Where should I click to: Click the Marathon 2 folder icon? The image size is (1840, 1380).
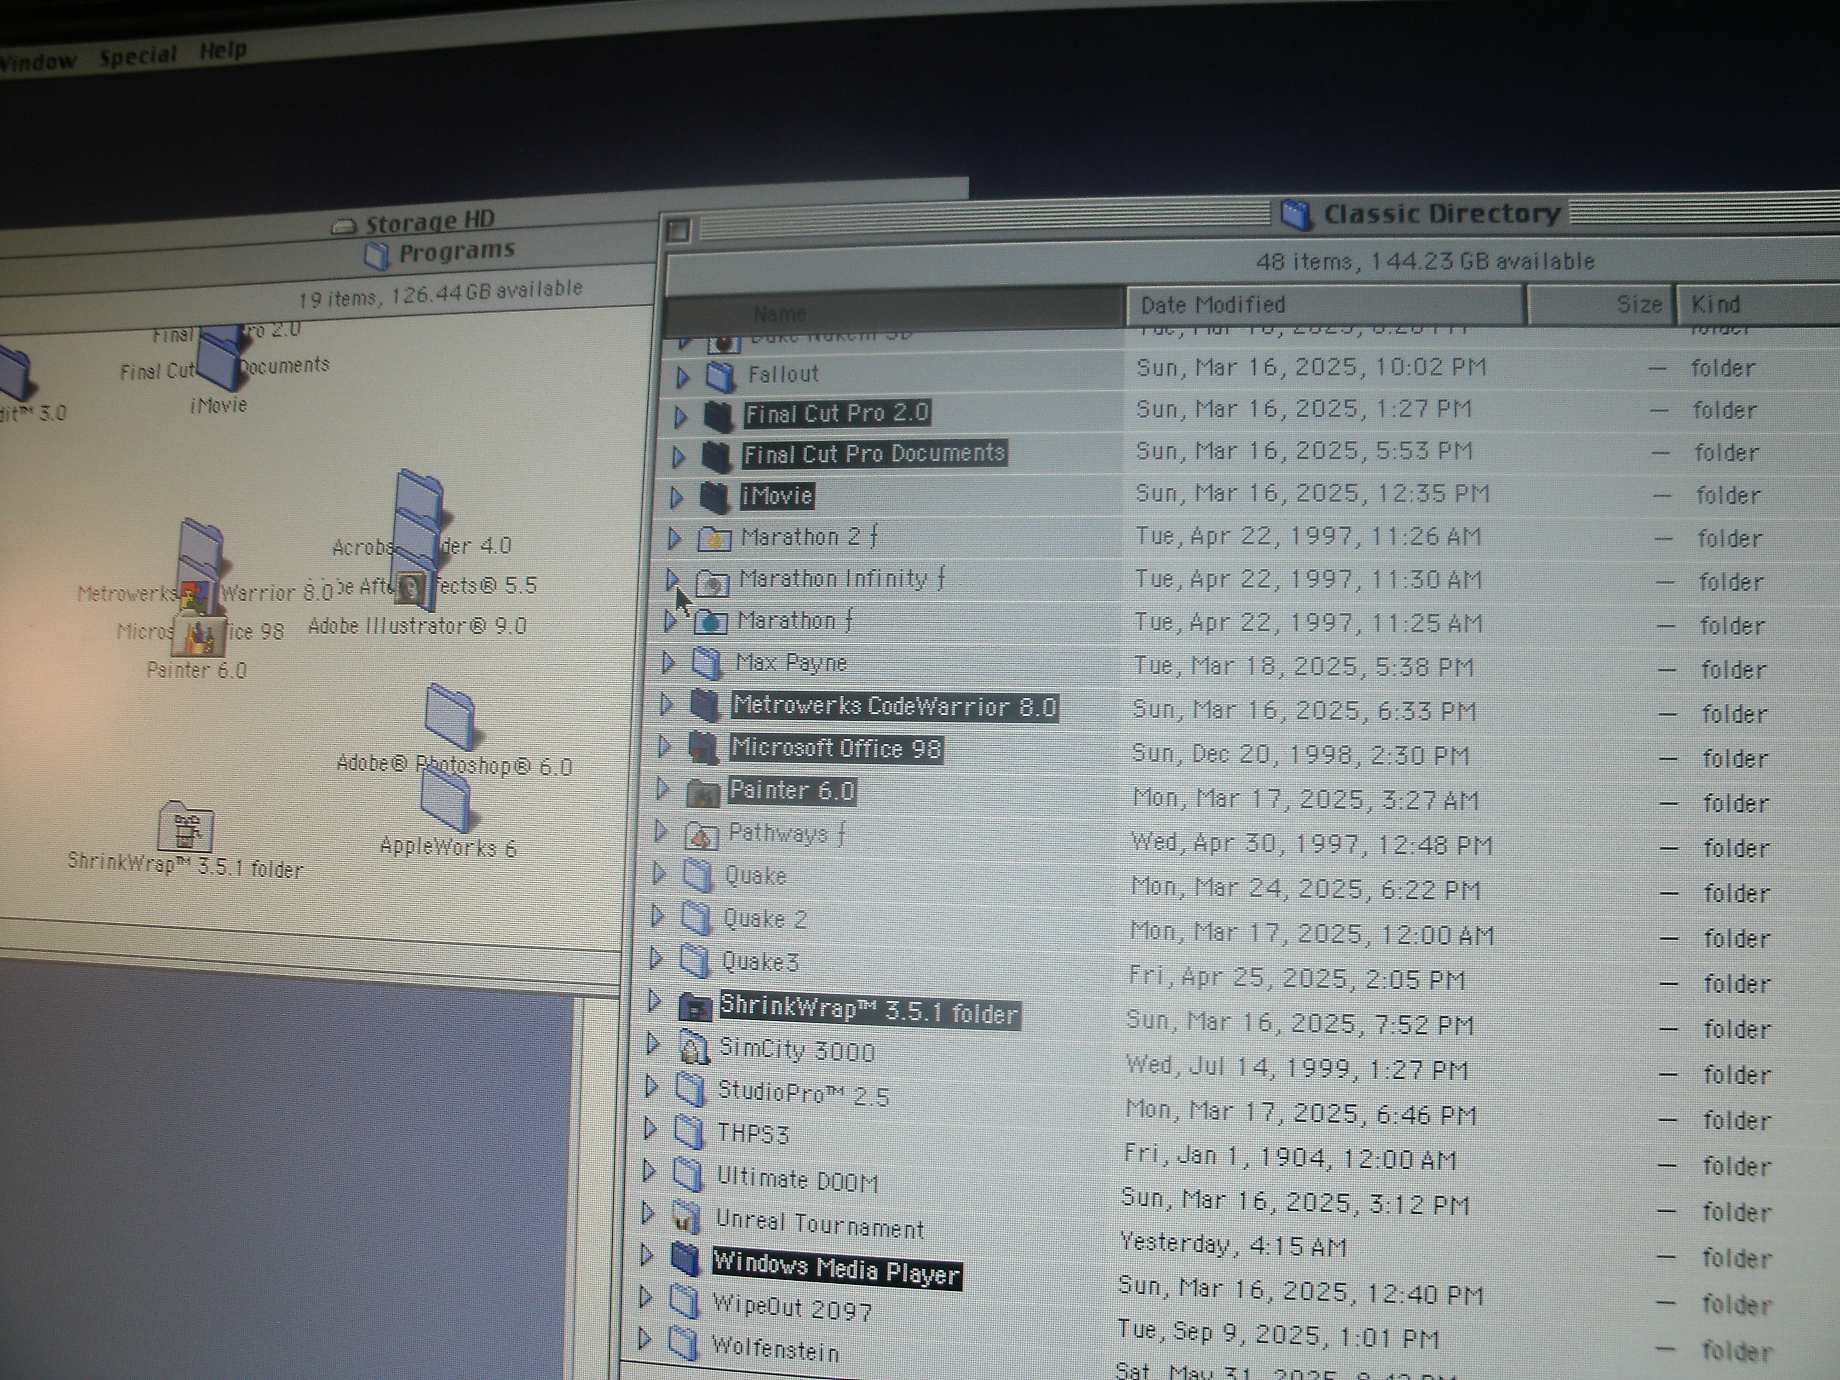(714, 538)
